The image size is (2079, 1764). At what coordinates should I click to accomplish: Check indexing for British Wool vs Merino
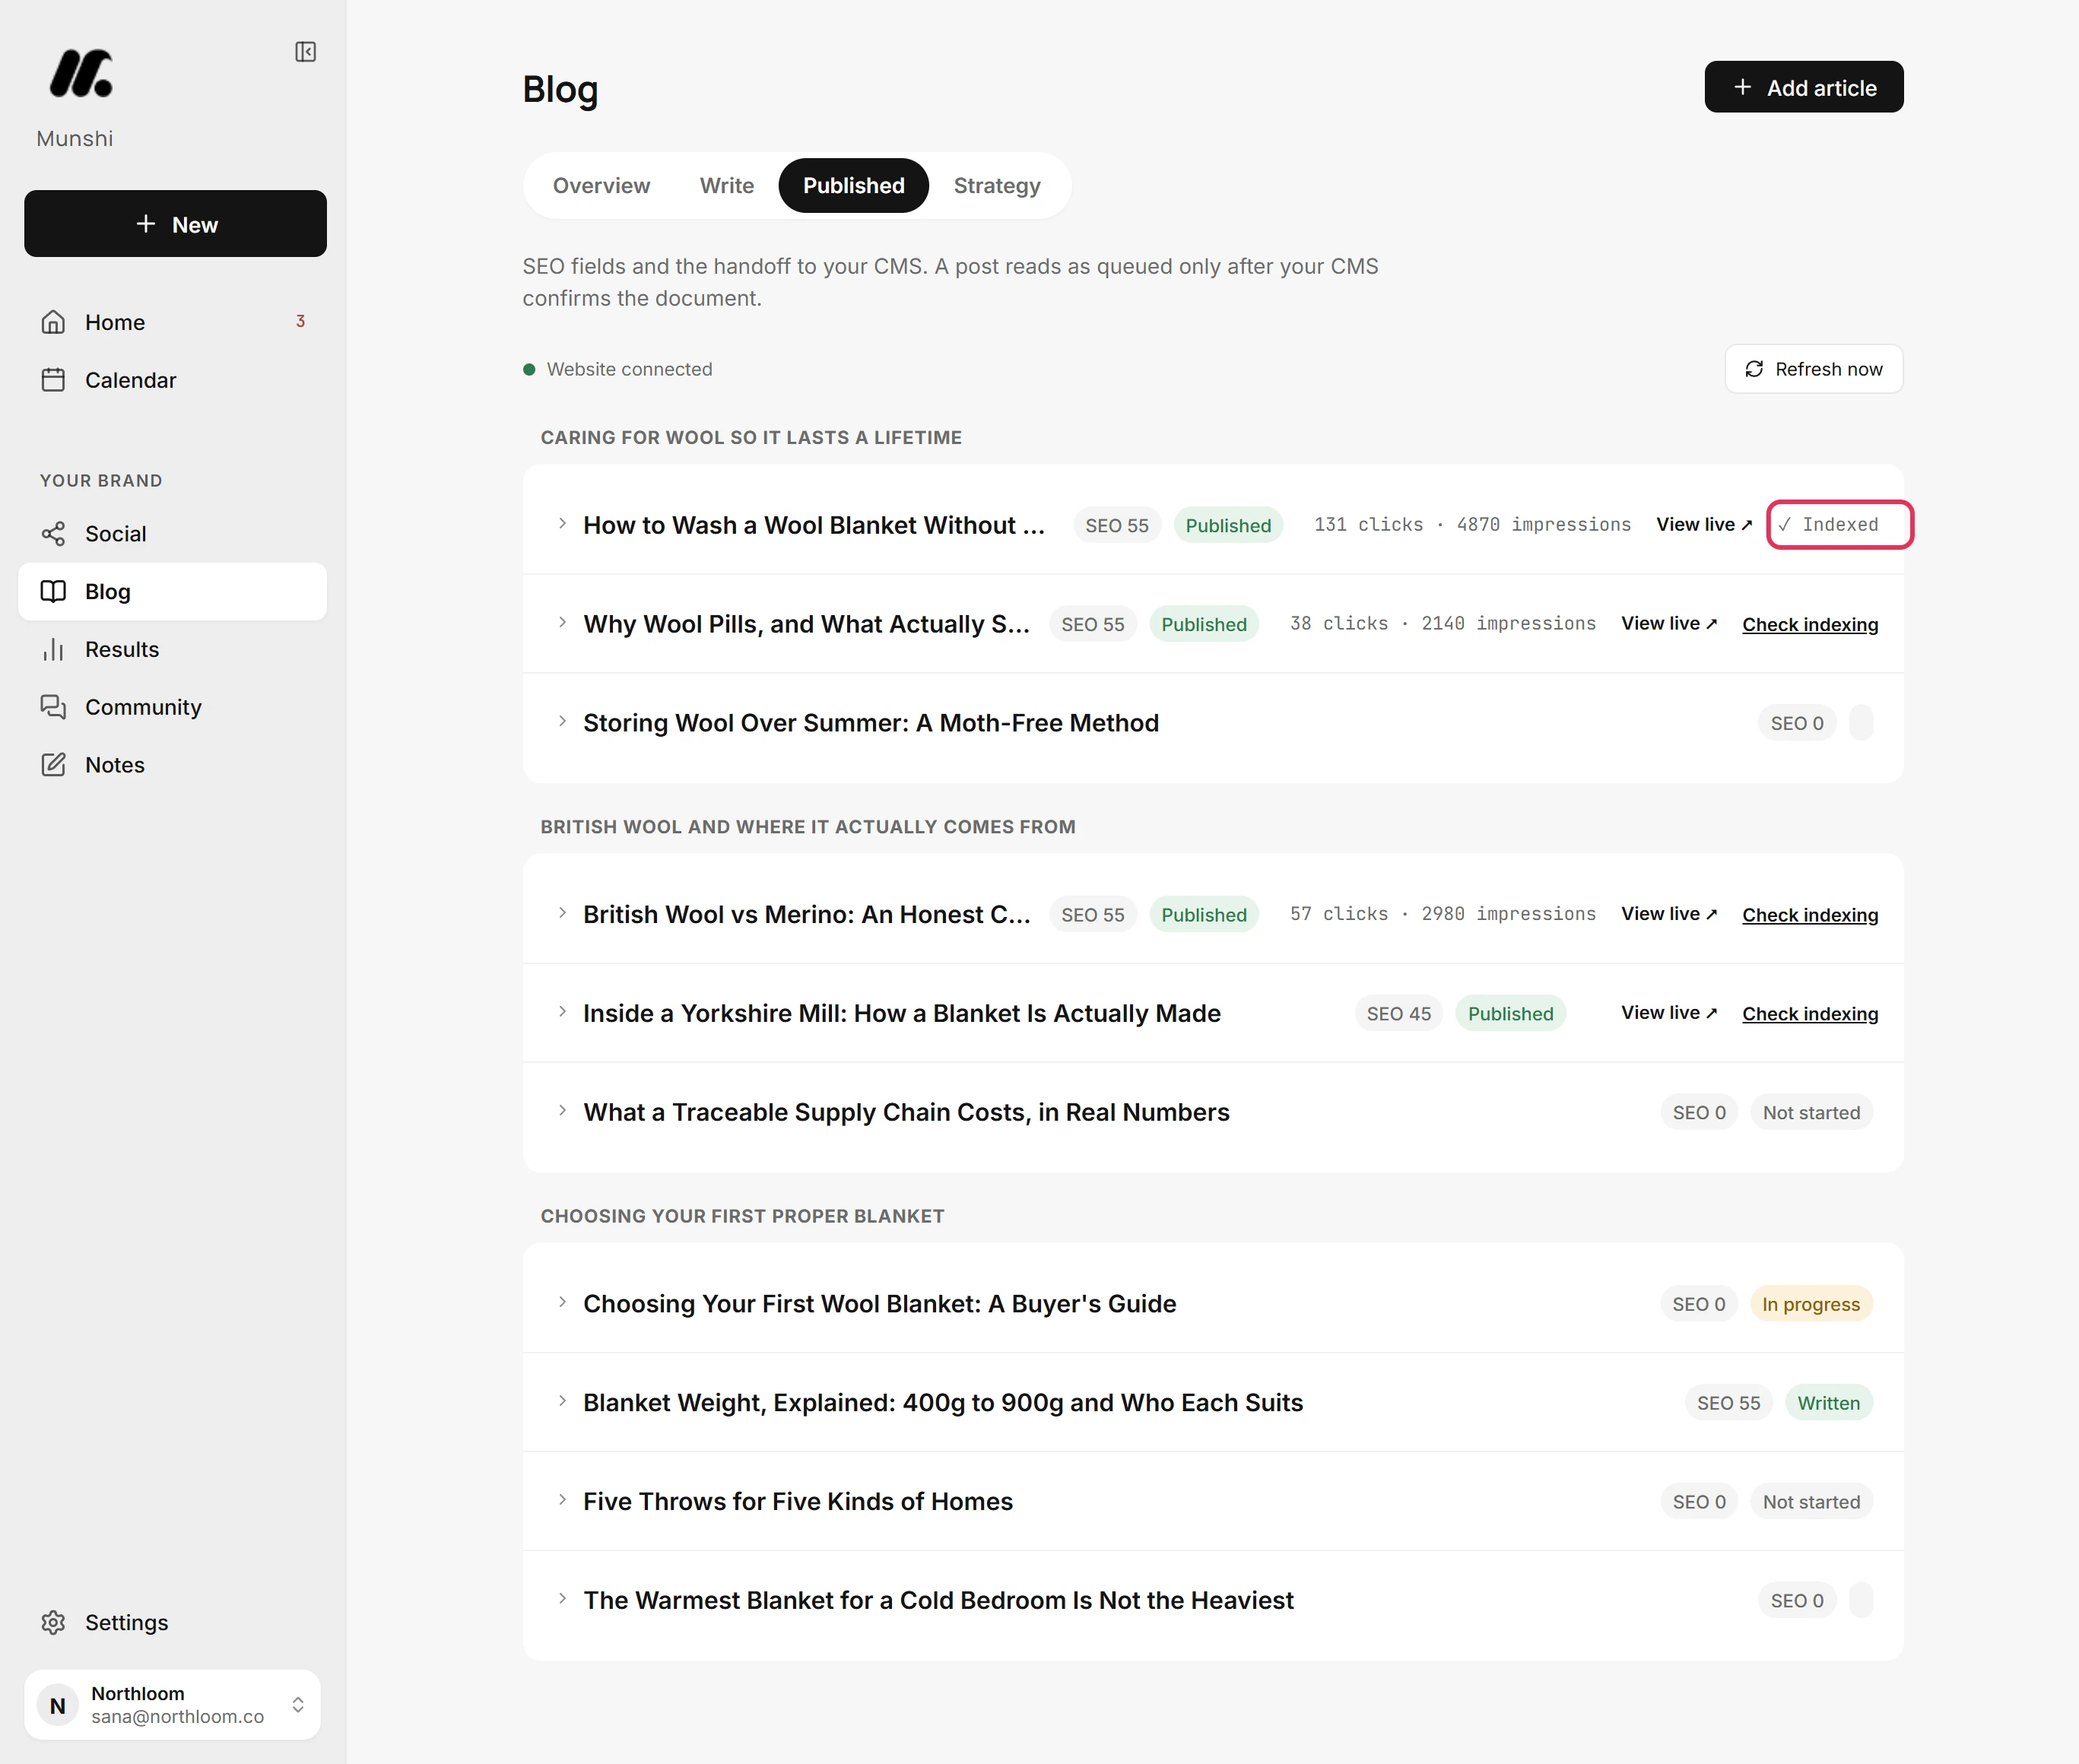pos(1810,915)
